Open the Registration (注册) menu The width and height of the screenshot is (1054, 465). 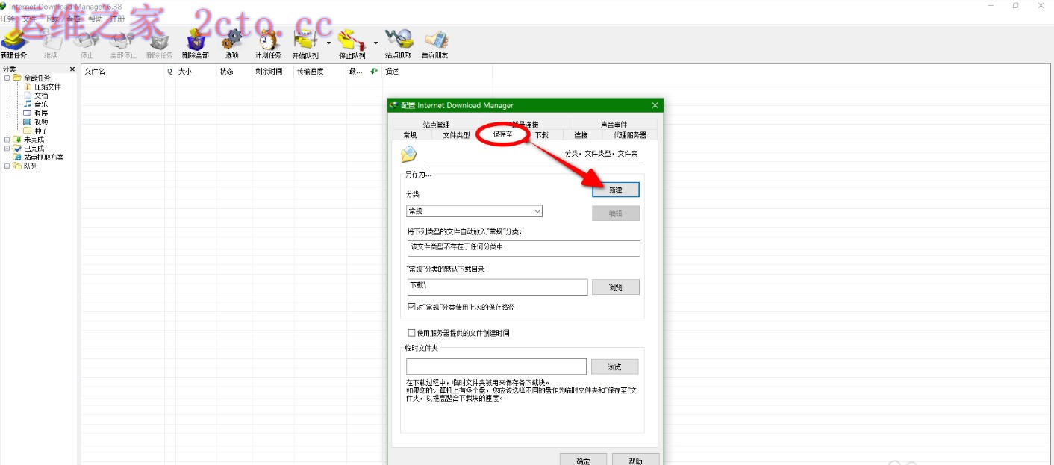(x=117, y=19)
